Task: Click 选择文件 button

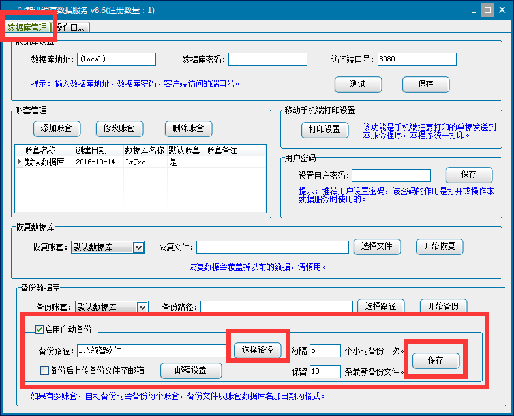Action: 377,246
